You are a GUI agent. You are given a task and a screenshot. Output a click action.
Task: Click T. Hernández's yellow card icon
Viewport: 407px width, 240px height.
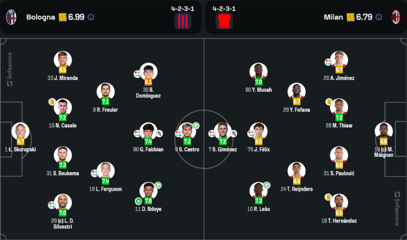(x=328, y=197)
